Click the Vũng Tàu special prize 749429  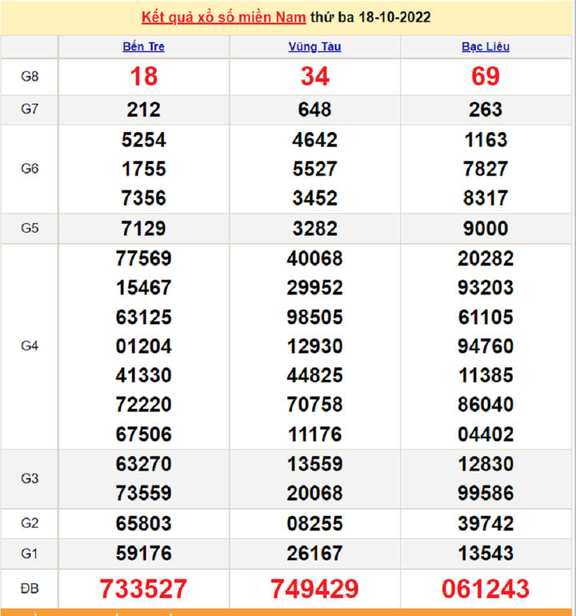point(314,590)
